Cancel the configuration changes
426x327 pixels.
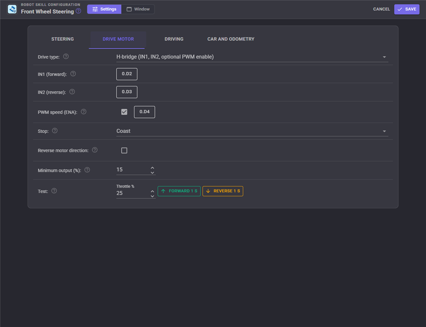pos(381,9)
